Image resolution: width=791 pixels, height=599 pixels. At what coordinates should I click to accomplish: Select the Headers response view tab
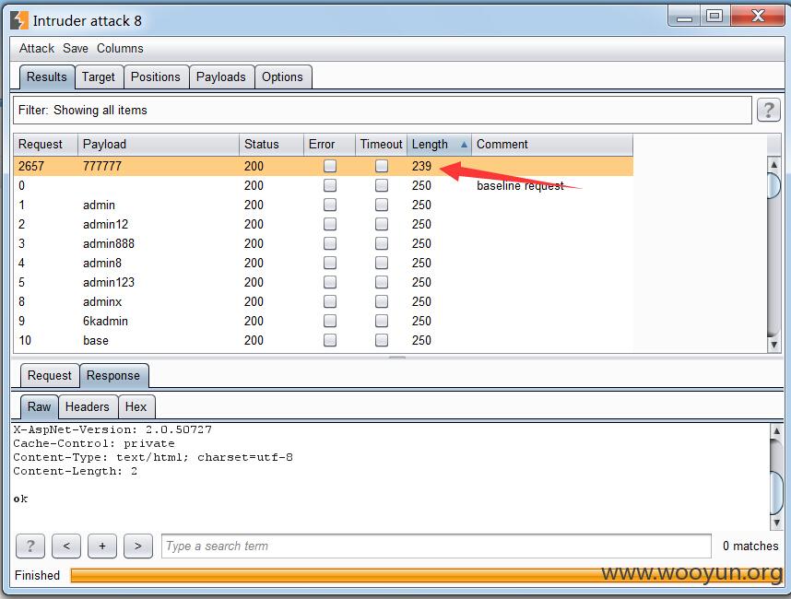click(x=88, y=407)
